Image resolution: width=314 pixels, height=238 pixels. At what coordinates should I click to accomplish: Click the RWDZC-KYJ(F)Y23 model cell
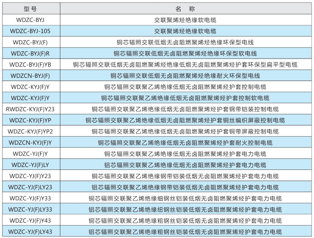[30, 109]
